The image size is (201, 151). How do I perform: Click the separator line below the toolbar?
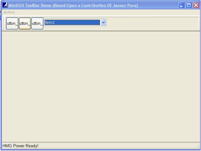coord(100,31)
